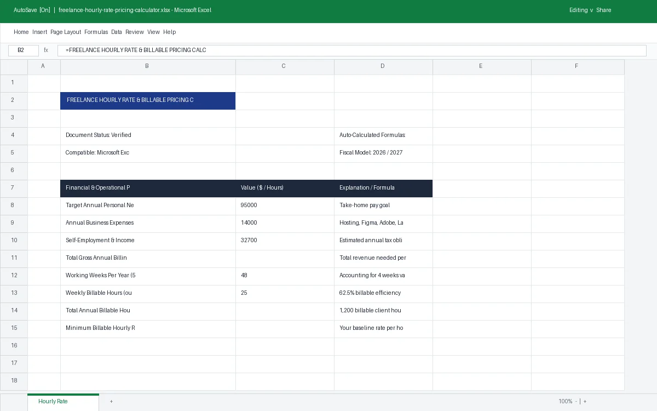Viewport: 657px width, 411px height.
Task: Click cell 'Estimated annual tax obli'
Action: point(383,241)
